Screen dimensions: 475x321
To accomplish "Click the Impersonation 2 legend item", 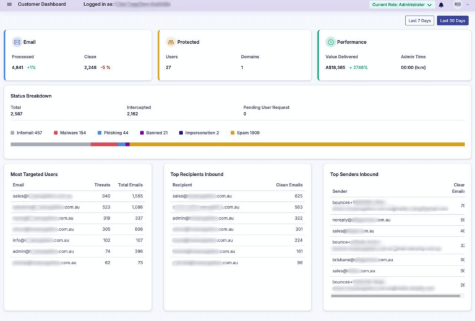I will point(199,133).
